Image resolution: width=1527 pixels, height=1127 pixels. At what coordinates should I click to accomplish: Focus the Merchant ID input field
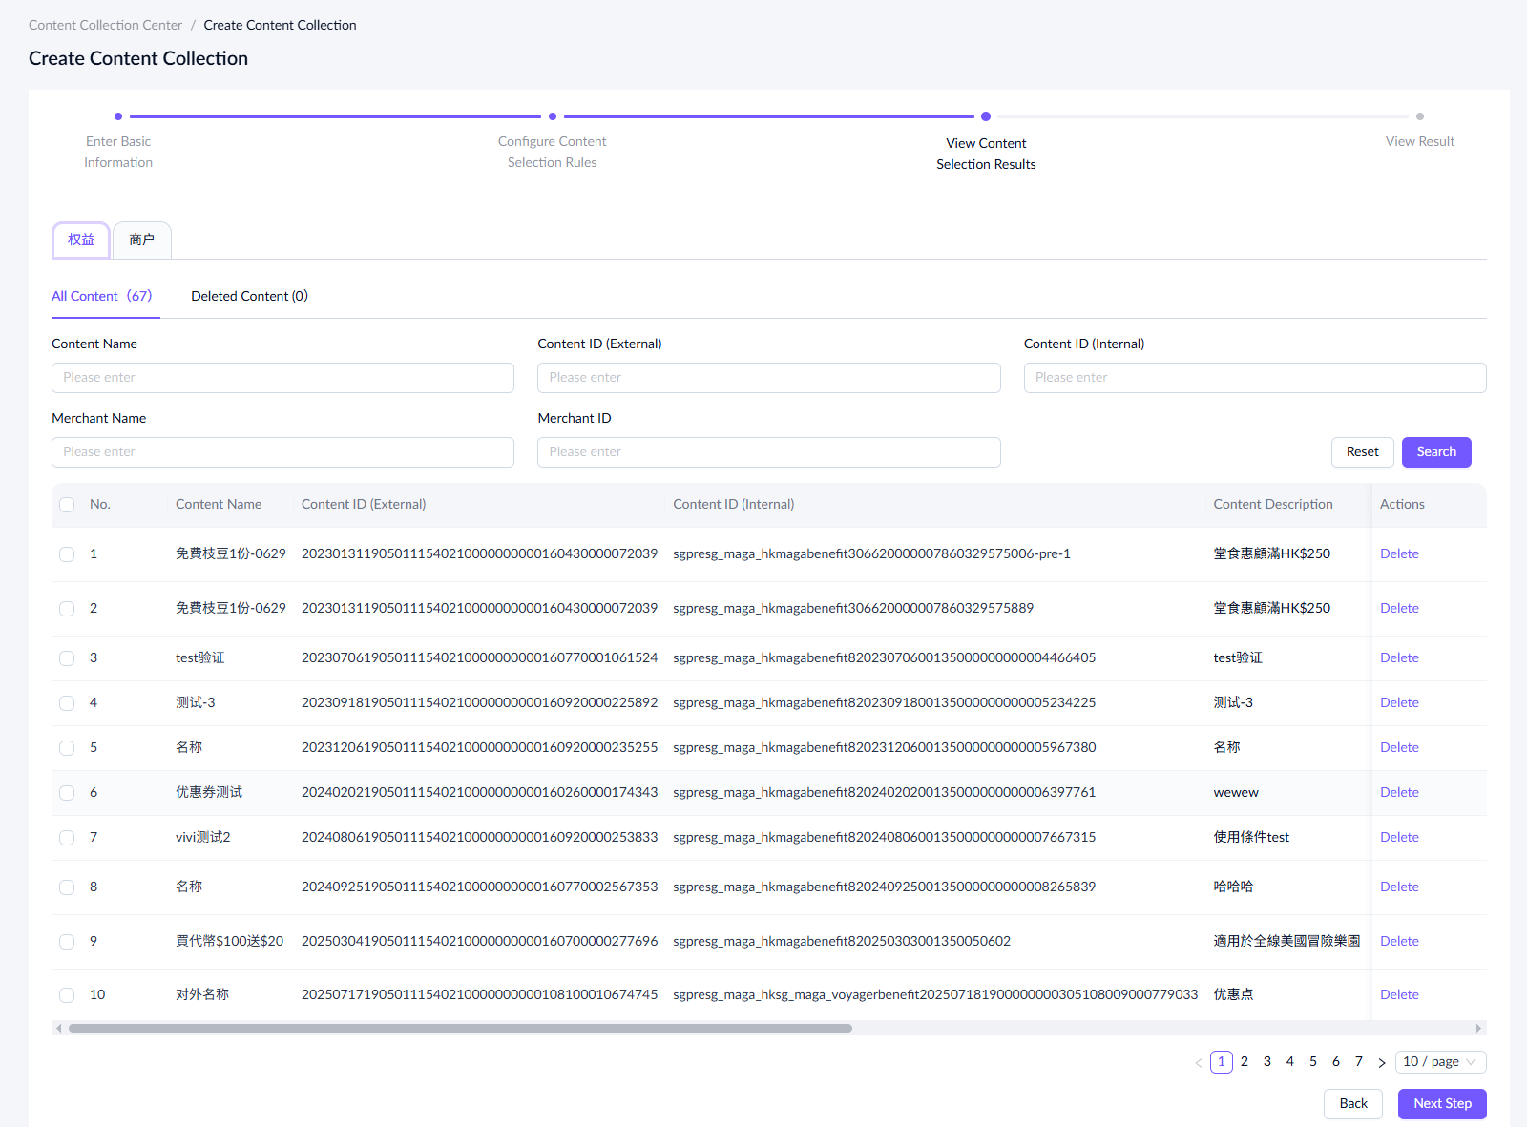[x=768, y=452]
